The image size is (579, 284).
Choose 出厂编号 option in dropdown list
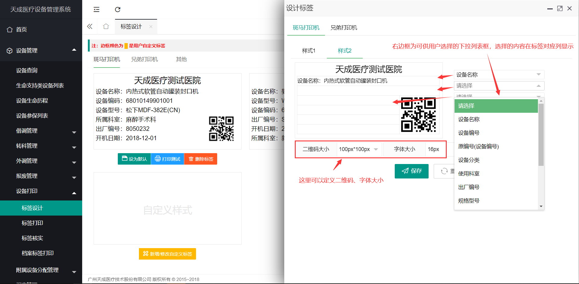(496, 187)
